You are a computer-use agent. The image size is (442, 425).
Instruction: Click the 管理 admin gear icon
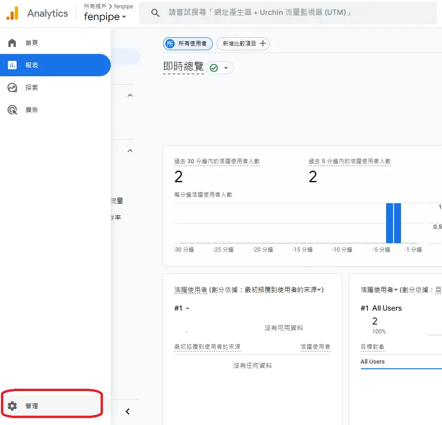click(11, 405)
